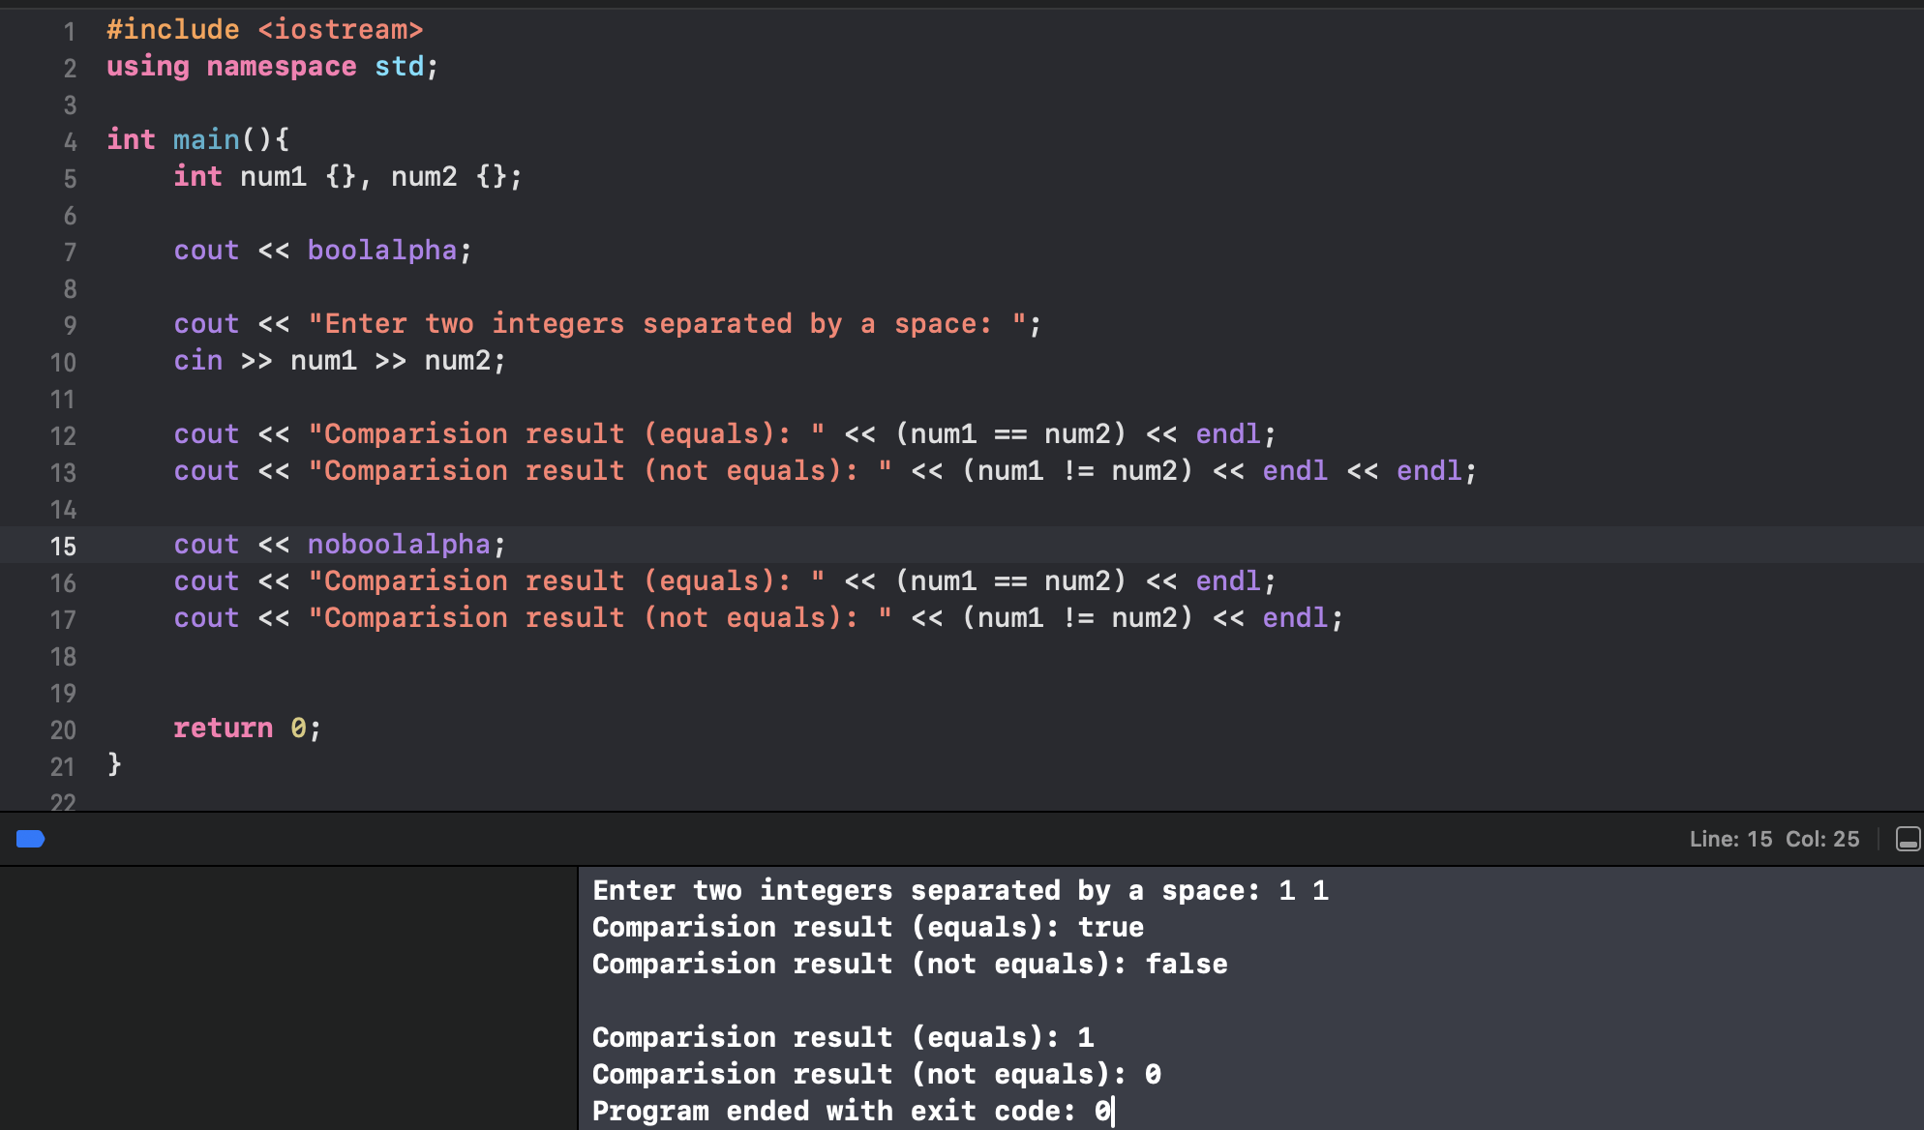Click 'cin' on the input line

tap(197, 360)
